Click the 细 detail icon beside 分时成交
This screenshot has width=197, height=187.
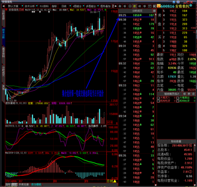click(x=154, y=11)
